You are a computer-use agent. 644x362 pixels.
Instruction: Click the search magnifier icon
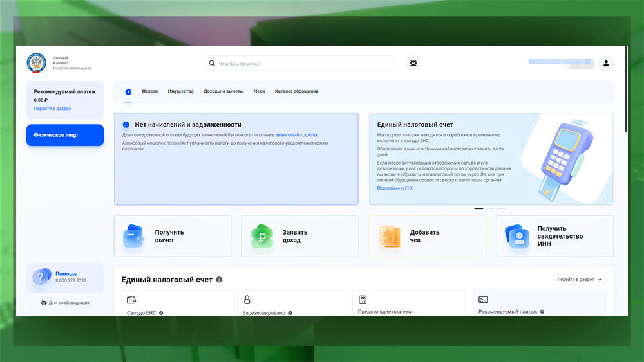[x=212, y=63]
